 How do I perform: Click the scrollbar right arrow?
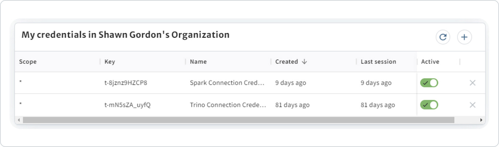click(x=481, y=120)
